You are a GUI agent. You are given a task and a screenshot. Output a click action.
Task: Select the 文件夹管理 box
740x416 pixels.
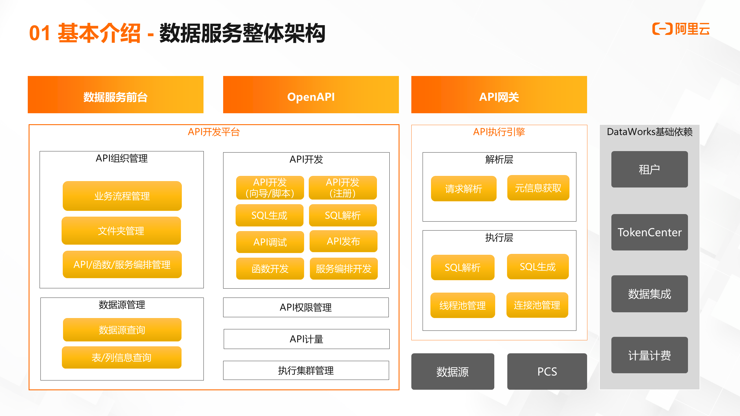point(121,231)
